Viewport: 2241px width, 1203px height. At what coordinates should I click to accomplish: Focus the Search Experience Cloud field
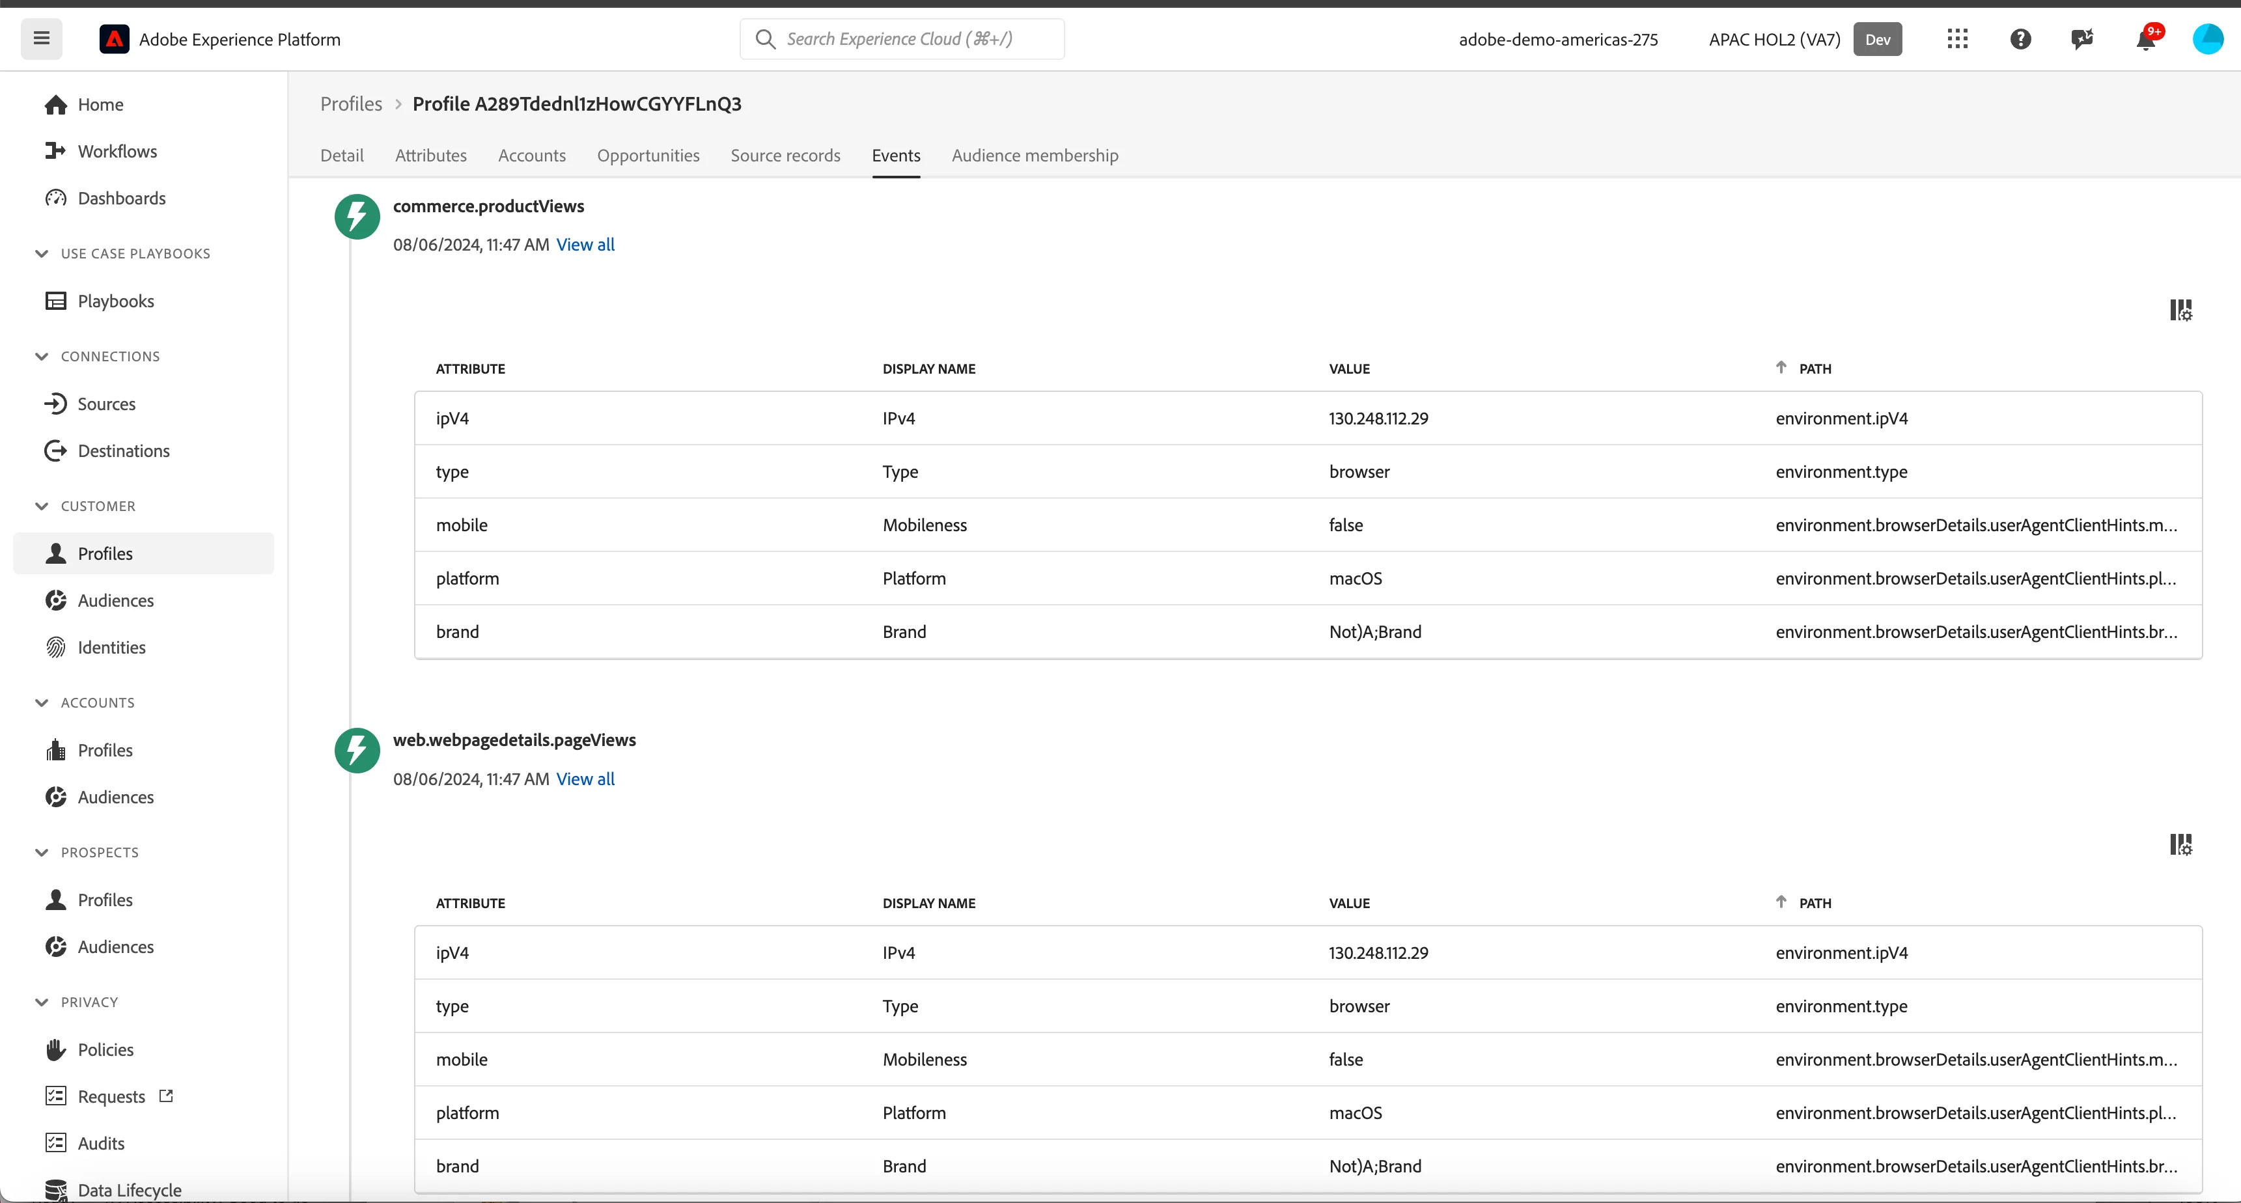[x=902, y=39]
